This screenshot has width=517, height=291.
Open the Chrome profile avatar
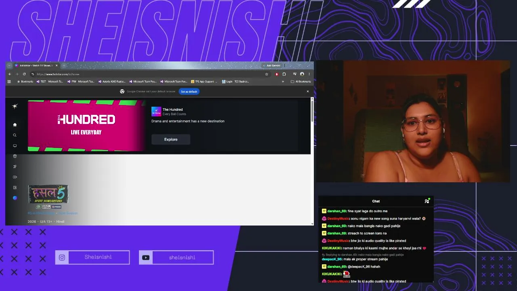click(x=302, y=74)
